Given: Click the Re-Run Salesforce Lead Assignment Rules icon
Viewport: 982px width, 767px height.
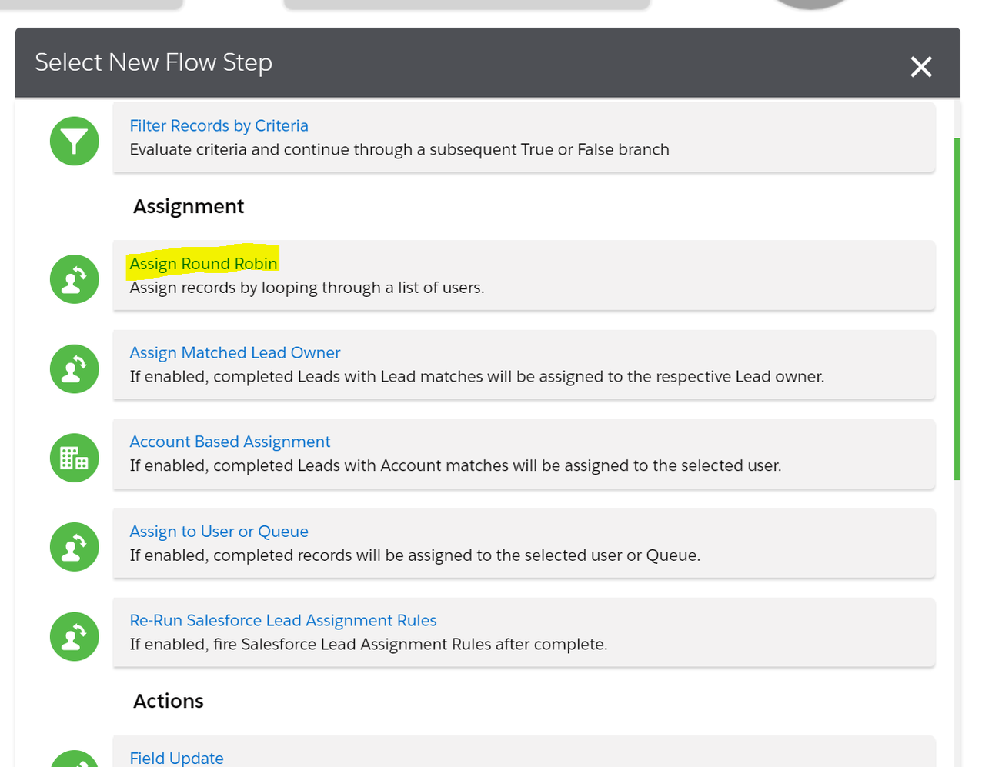Looking at the screenshot, I should coord(75,636).
